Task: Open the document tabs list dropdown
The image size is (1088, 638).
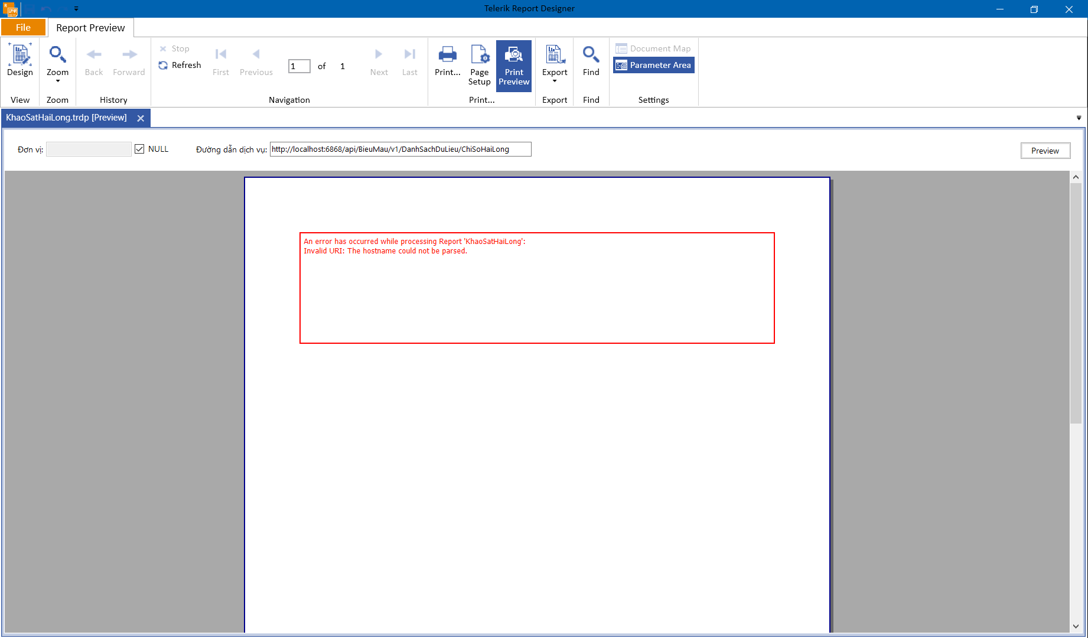Action: (x=1079, y=118)
